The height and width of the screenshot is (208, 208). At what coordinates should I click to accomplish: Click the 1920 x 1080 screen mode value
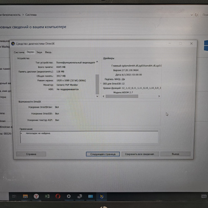71,80
